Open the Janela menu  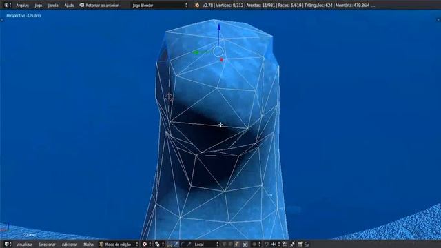point(53,6)
